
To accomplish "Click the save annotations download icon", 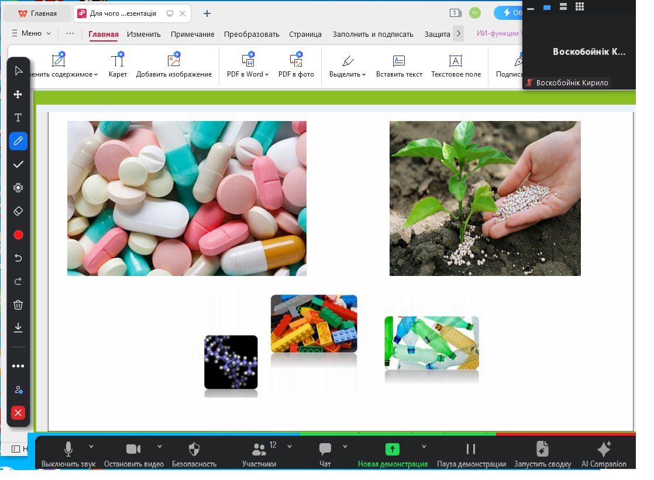I will 18,327.
